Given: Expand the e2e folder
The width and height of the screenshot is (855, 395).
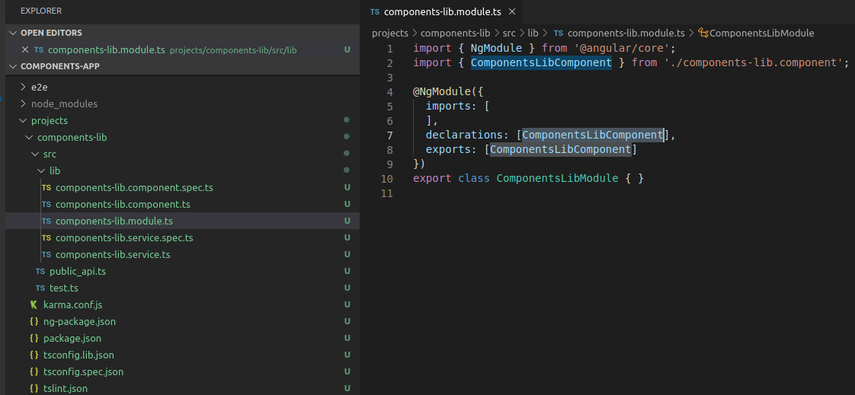Looking at the screenshot, I should coord(22,87).
